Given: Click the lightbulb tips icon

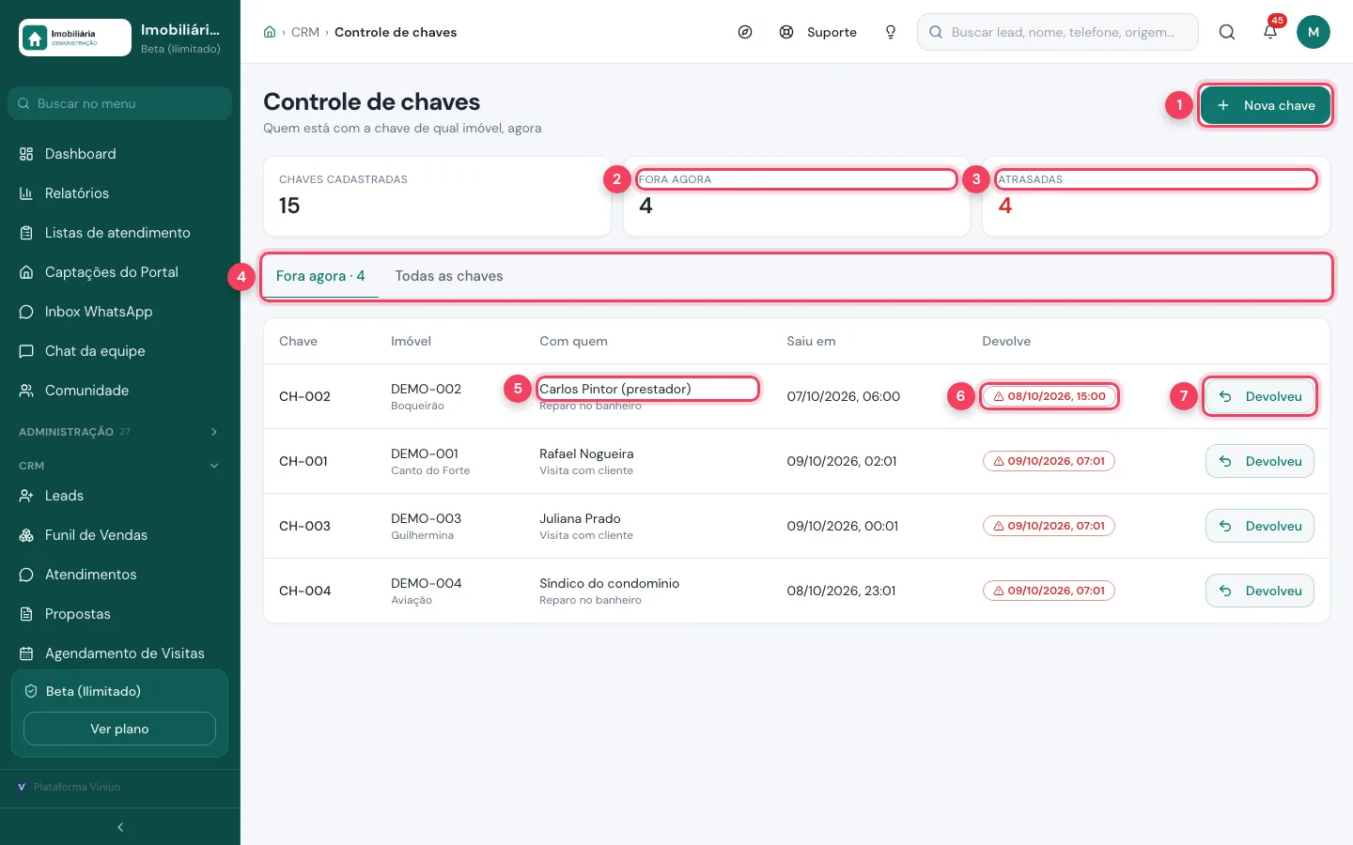Looking at the screenshot, I should pos(891,32).
